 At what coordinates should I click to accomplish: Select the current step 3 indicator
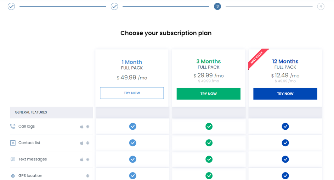(x=217, y=6)
